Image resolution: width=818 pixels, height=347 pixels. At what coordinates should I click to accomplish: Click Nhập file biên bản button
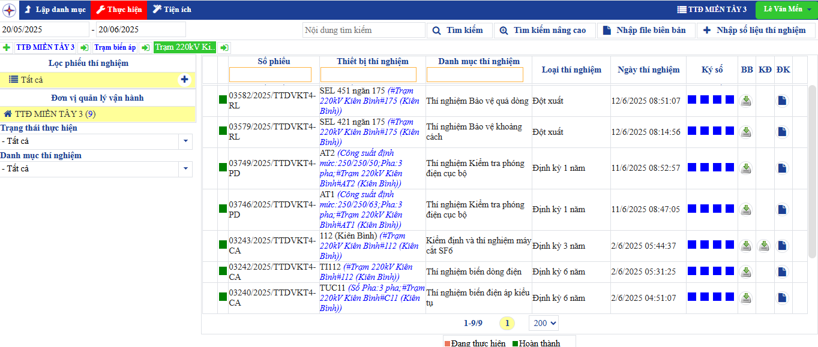(x=645, y=31)
